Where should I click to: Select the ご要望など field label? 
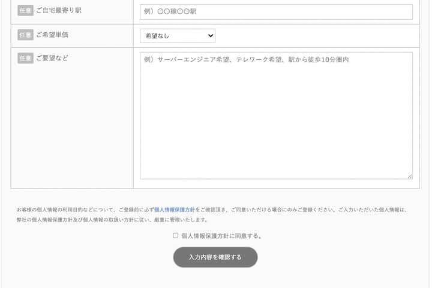pyautogui.click(x=52, y=58)
